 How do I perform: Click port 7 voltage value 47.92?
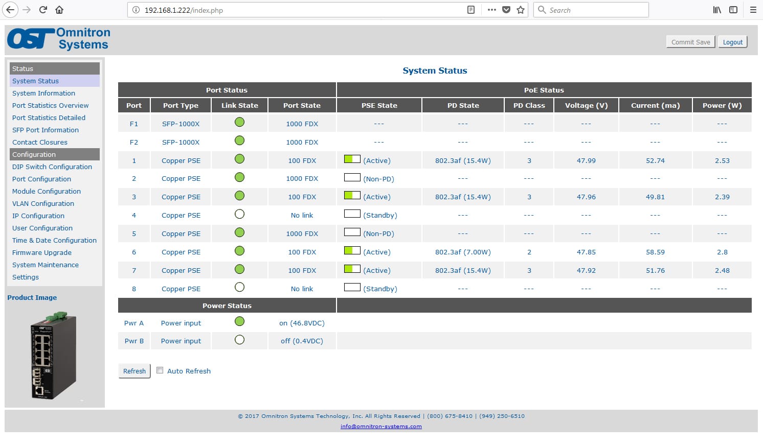click(x=586, y=270)
